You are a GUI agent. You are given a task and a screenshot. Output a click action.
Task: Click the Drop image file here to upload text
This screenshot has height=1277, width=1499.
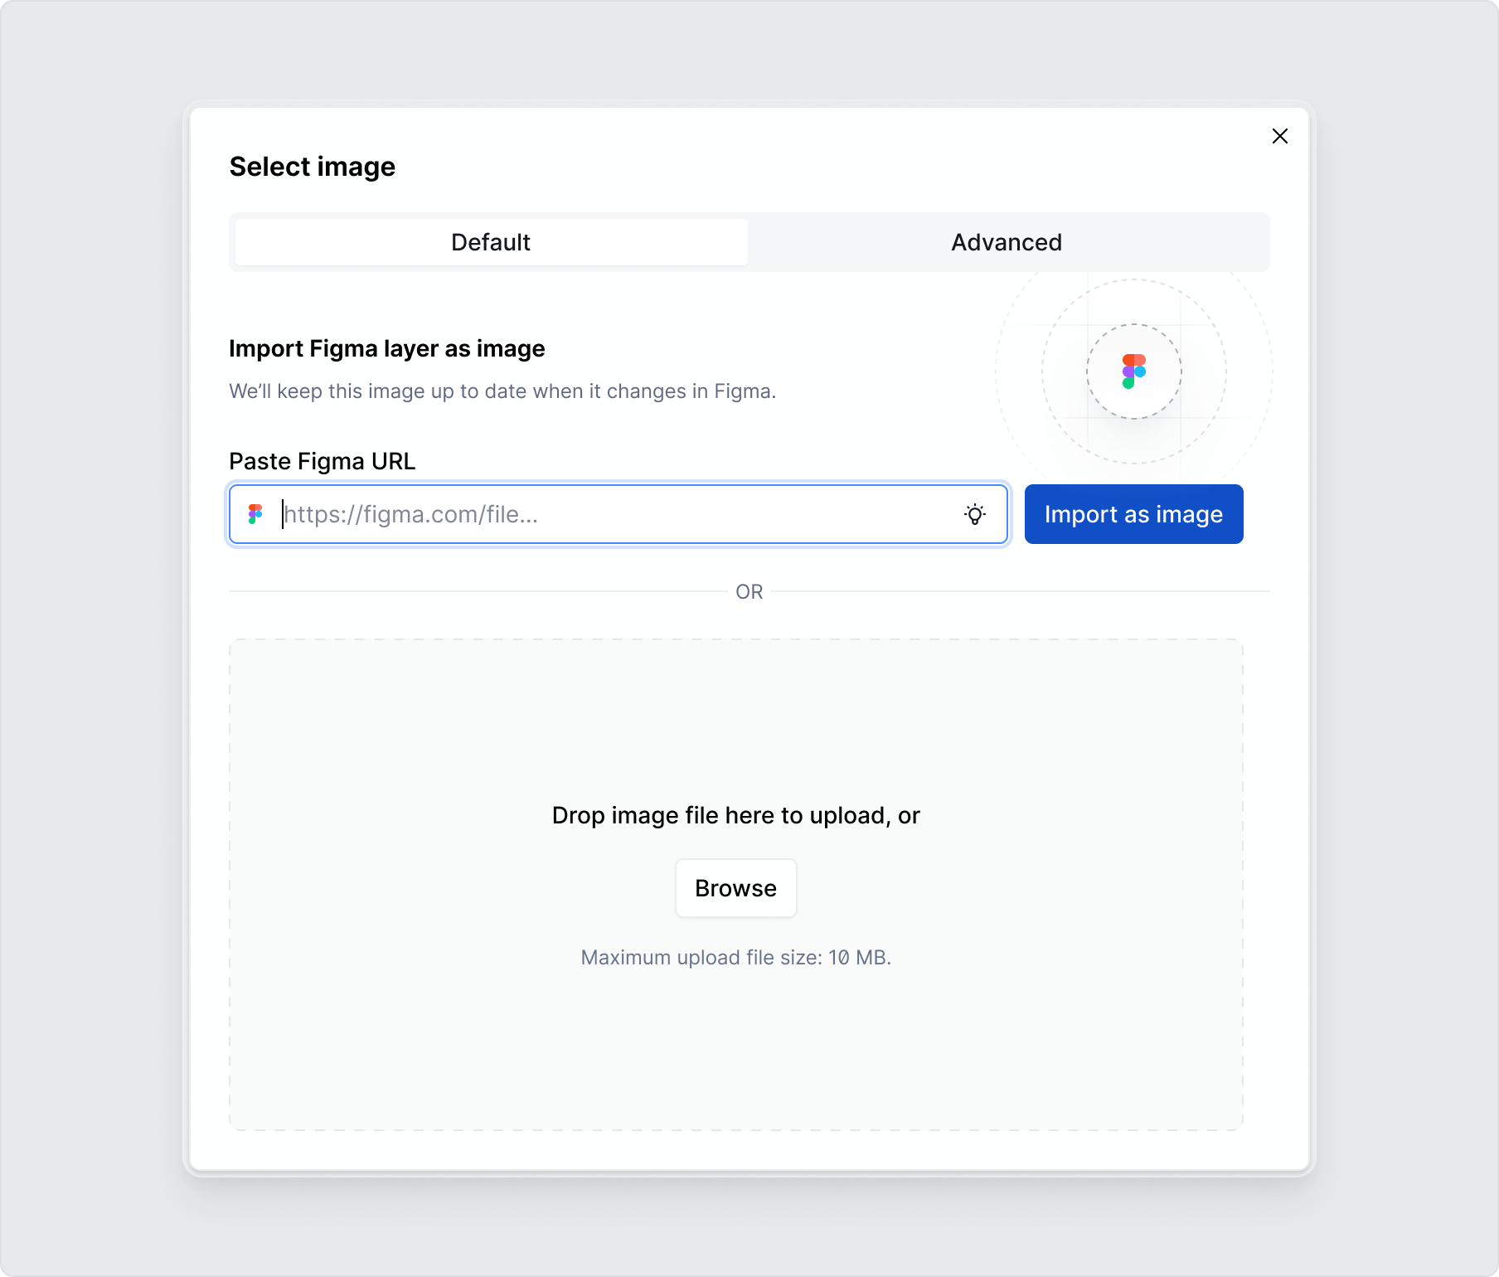coord(735,815)
